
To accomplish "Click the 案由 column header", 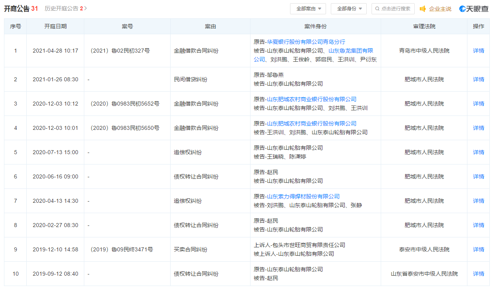I will 211,26.
